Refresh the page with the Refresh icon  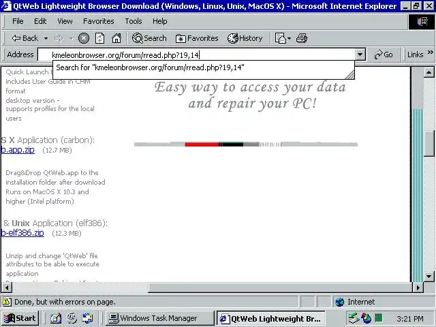[x=100, y=38]
